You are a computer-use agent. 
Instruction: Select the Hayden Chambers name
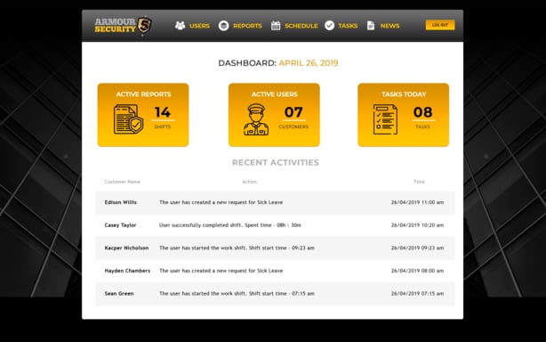pyautogui.click(x=127, y=271)
